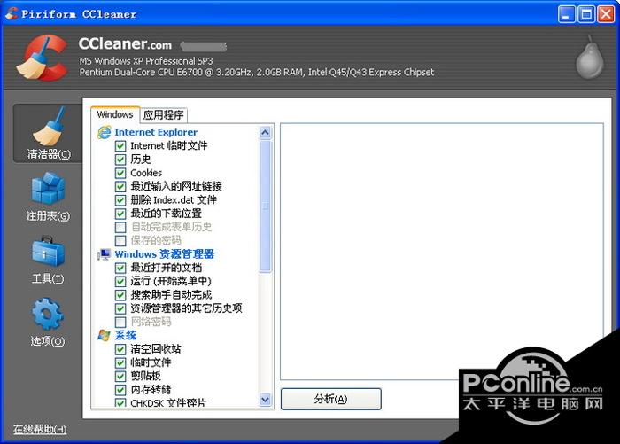
Task: Uncheck 清空回收站 checkbox
Action: [x=120, y=349]
